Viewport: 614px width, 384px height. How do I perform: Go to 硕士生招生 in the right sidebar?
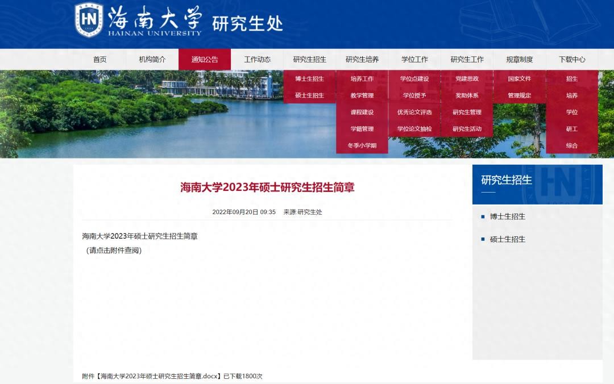pos(507,239)
